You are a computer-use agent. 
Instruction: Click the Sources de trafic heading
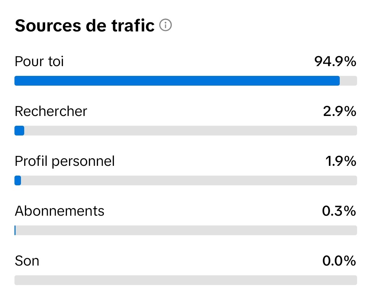[x=85, y=26]
